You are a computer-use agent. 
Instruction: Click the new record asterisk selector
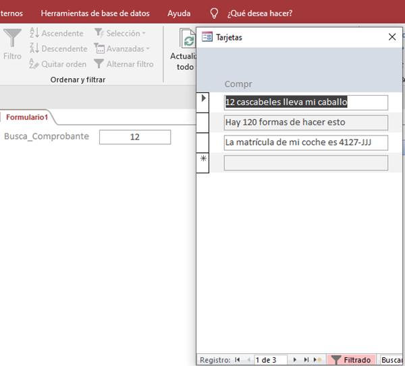(x=203, y=162)
